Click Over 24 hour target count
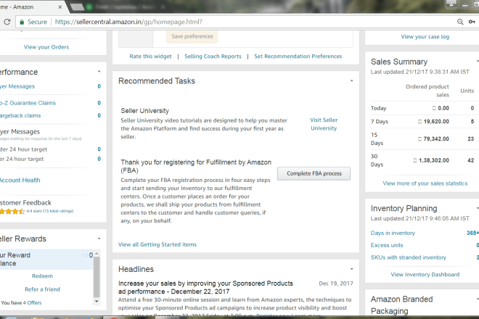 [x=99, y=159]
